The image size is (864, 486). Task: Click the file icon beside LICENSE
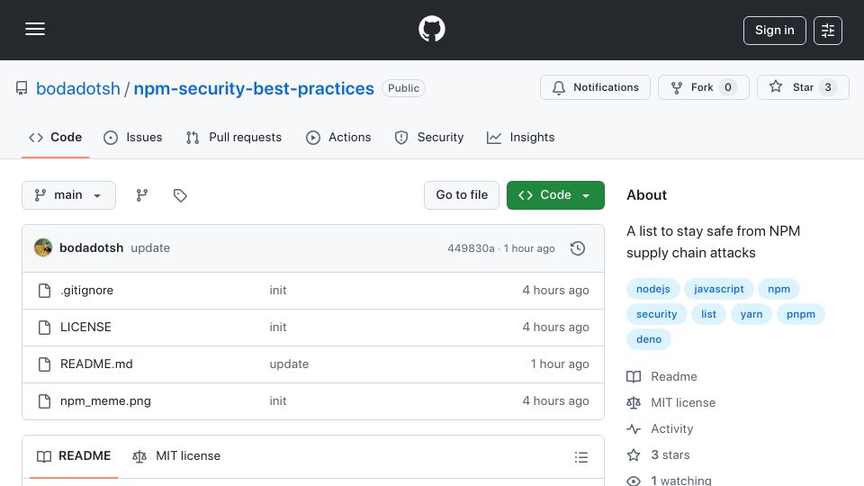pos(45,328)
